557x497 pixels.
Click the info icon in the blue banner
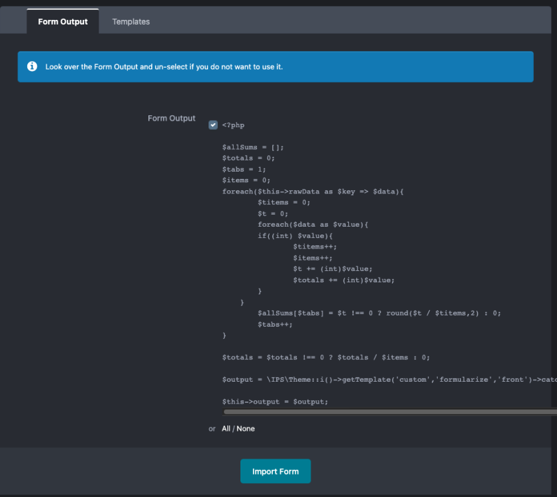[x=32, y=67]
